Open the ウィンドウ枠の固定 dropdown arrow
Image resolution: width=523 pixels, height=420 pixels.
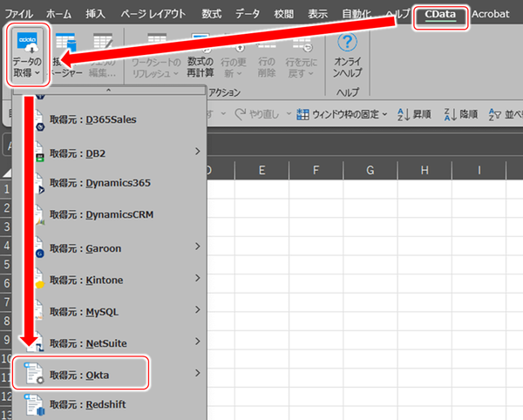385,114
